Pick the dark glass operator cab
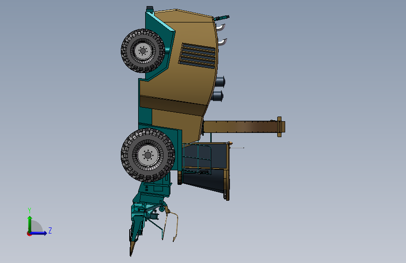This screenshot has height=263, width=406. click(x=205, y=168)
